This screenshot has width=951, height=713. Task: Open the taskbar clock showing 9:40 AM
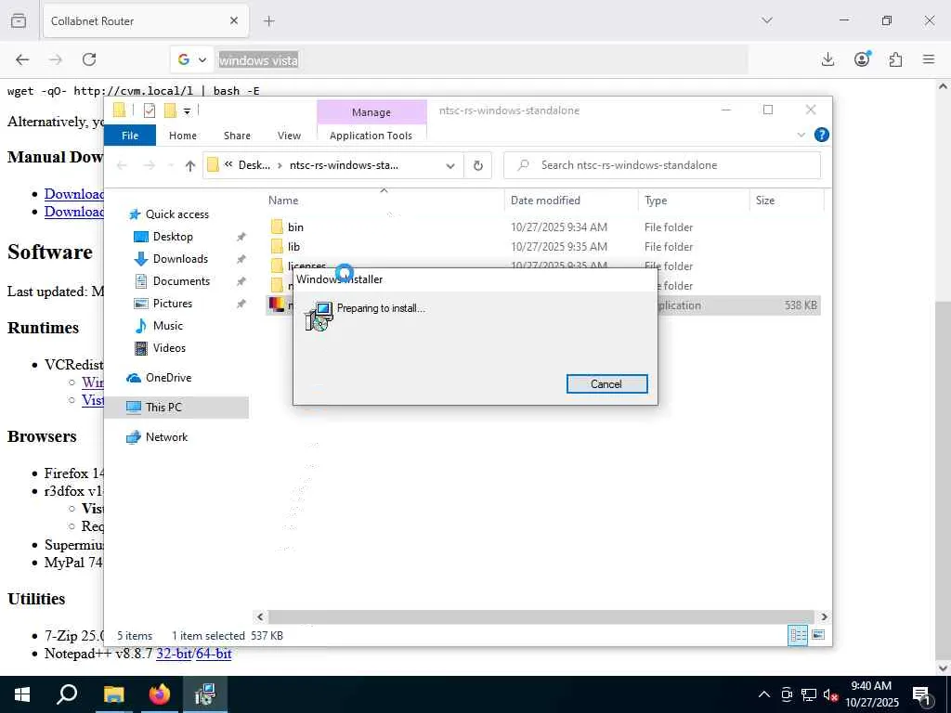coord(871,694)
